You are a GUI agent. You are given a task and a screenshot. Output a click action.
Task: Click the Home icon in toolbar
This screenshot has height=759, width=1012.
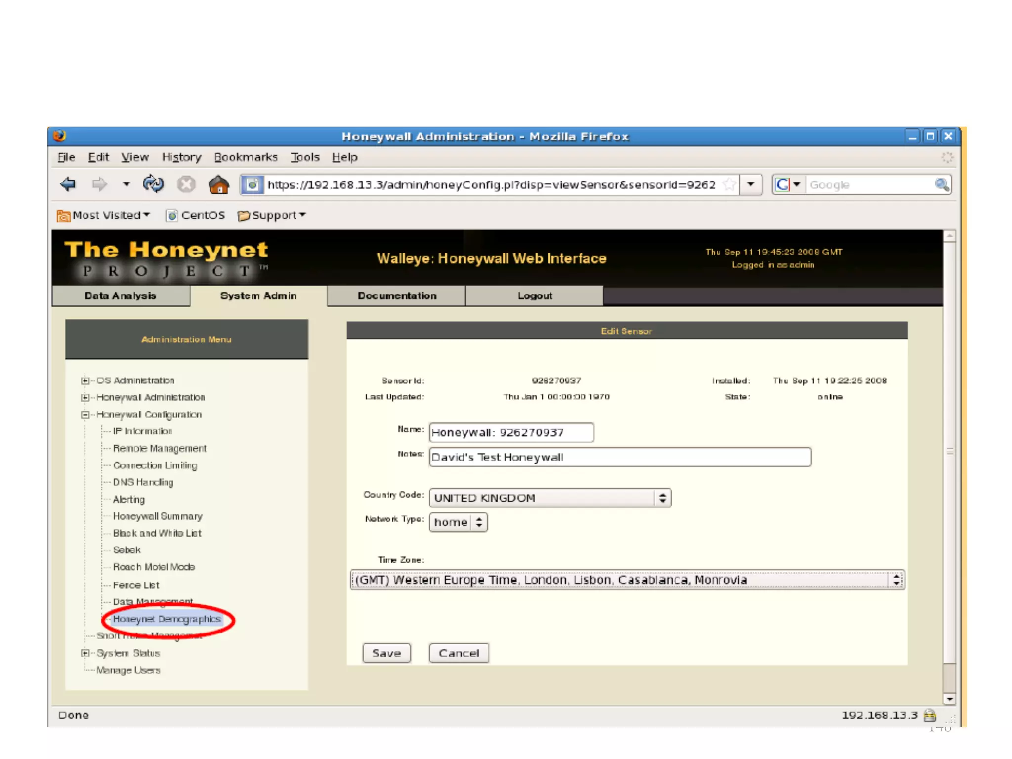[218, 185]
